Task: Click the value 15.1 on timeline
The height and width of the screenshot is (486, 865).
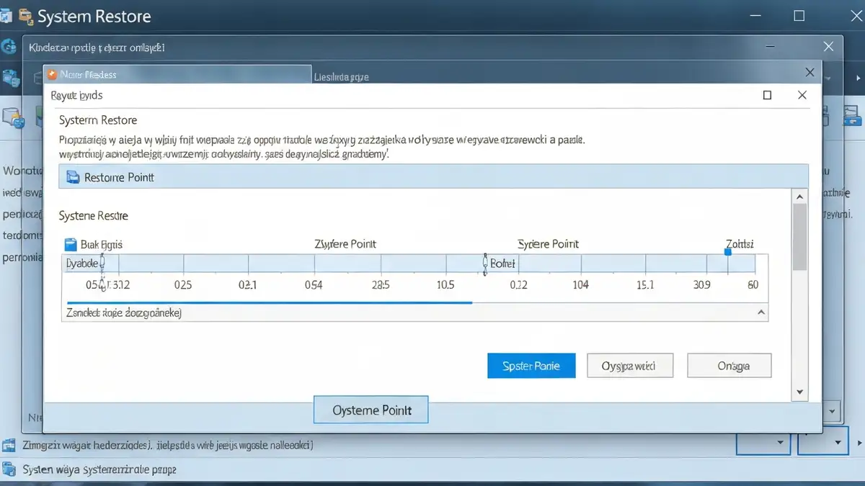Action: (x=645, y=284)
